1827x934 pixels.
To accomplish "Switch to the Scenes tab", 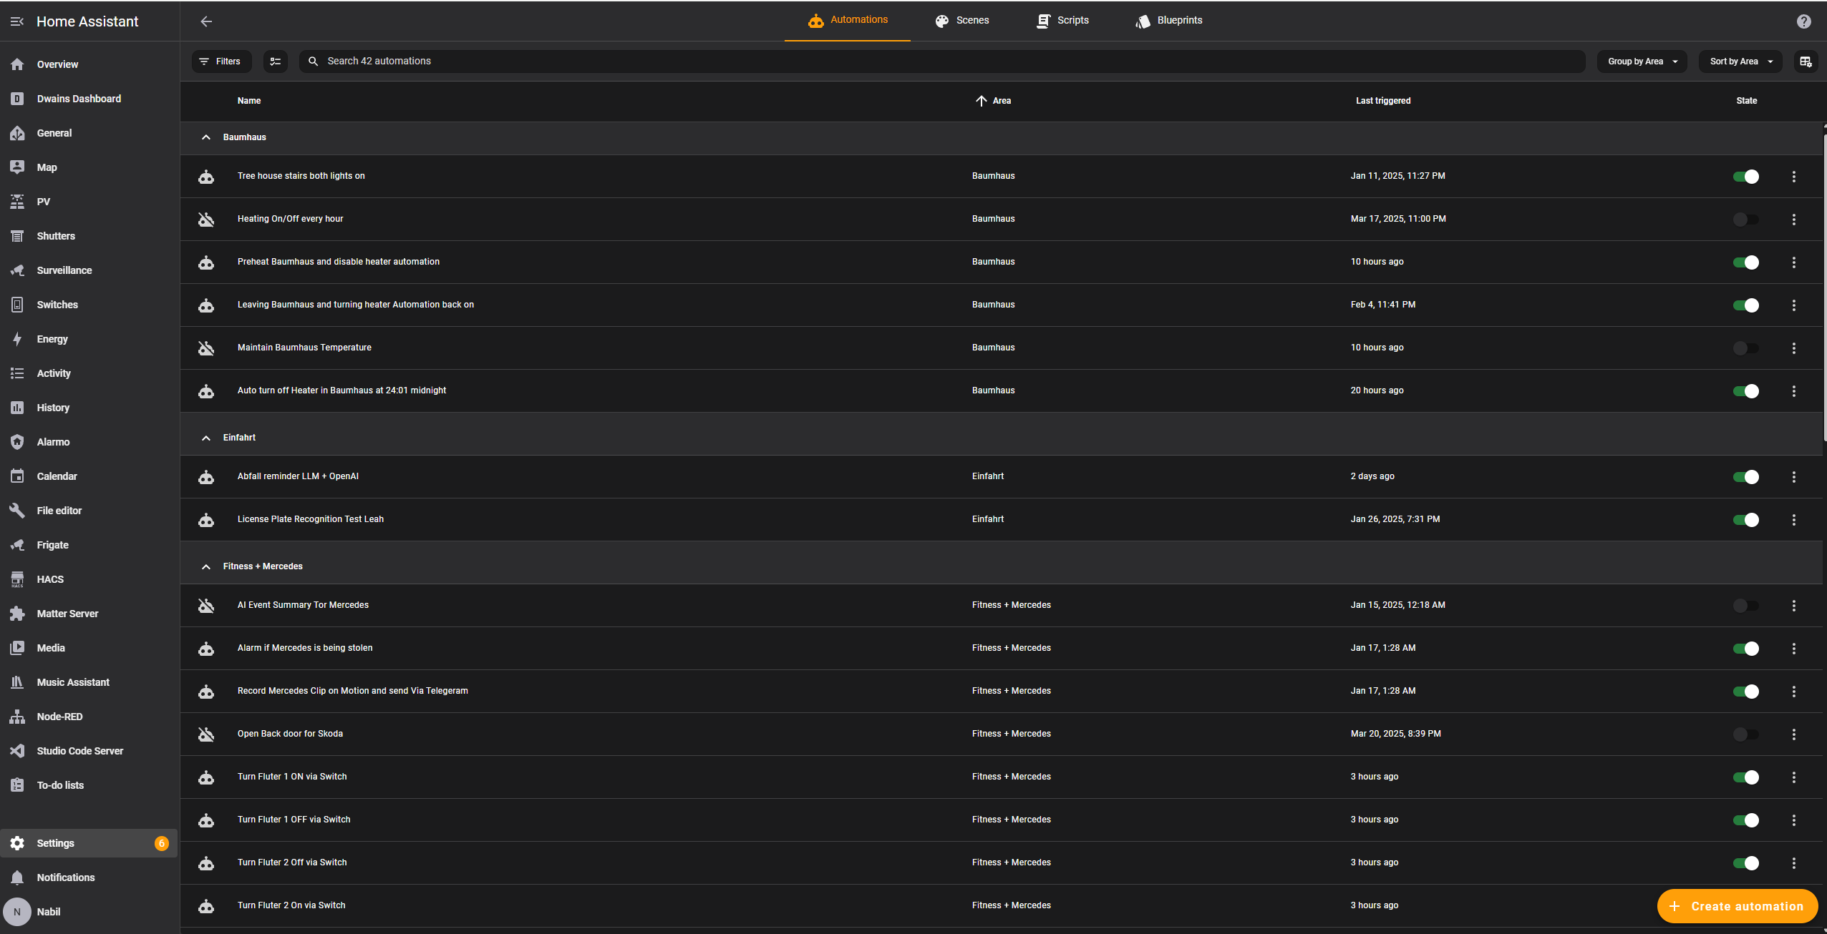I will pos(963,20).
